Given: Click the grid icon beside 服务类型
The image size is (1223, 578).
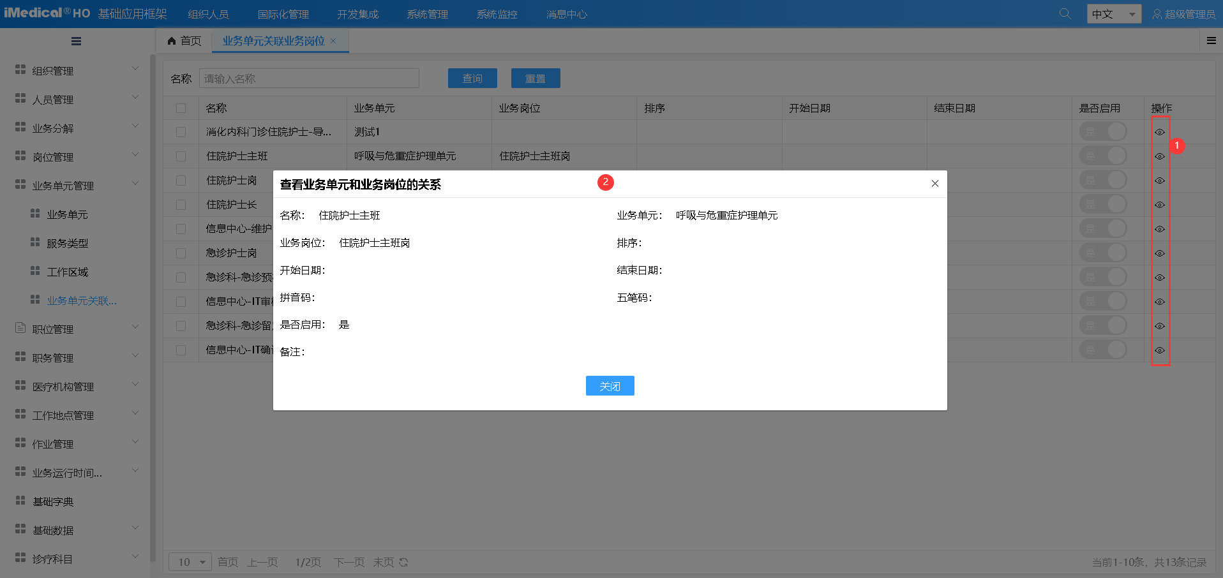Looking at the screenshot, I should tap(35, 242).
